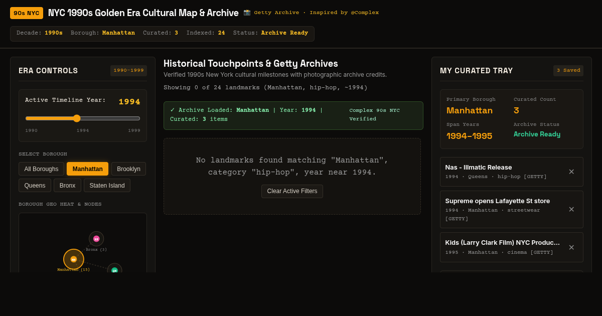The height and width of the screenshot is (316, 602).
Task: Clear Active Filters button
Action: point(292,191)
